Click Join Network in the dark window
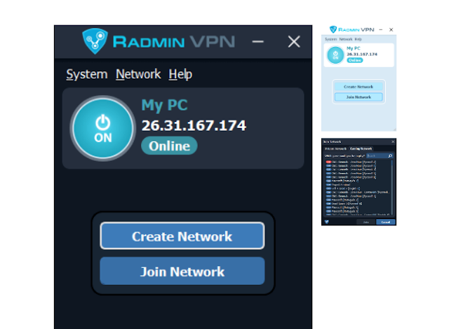Screen dimensions: 449x329 click(182, 271)
